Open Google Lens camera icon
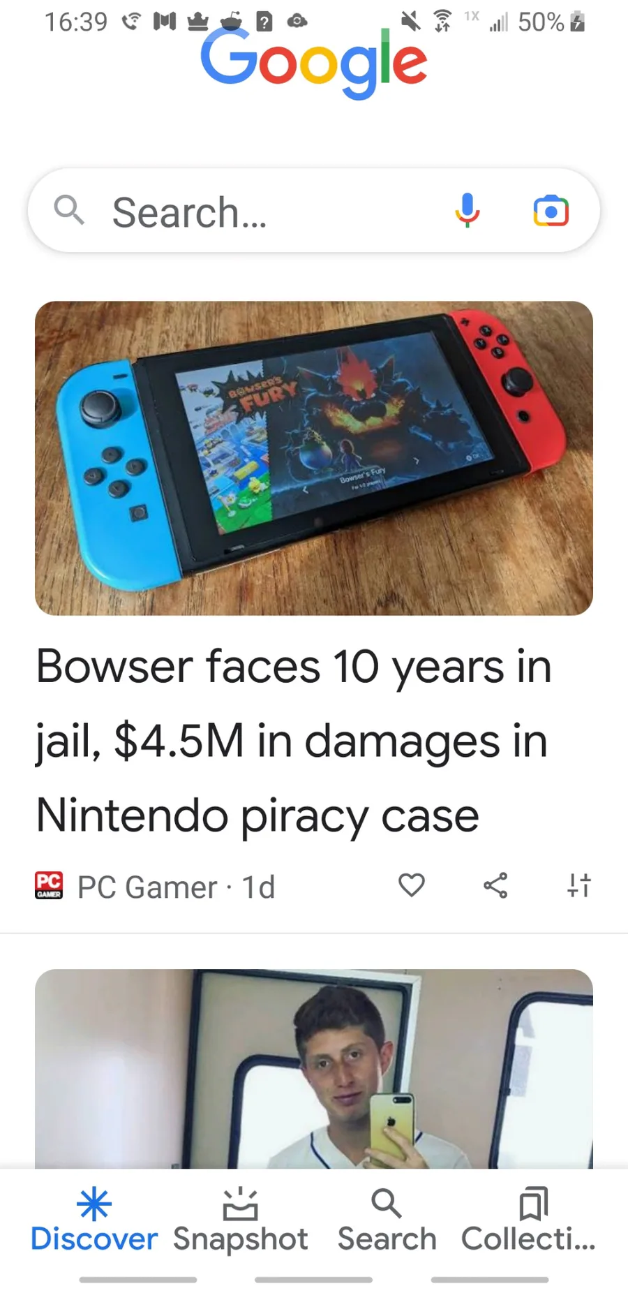Image resolution: width=628 pixels, height=1293 pixels. [x=551, y=211]
